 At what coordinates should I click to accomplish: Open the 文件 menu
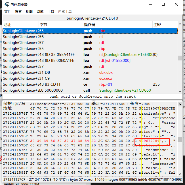(8, 12)
